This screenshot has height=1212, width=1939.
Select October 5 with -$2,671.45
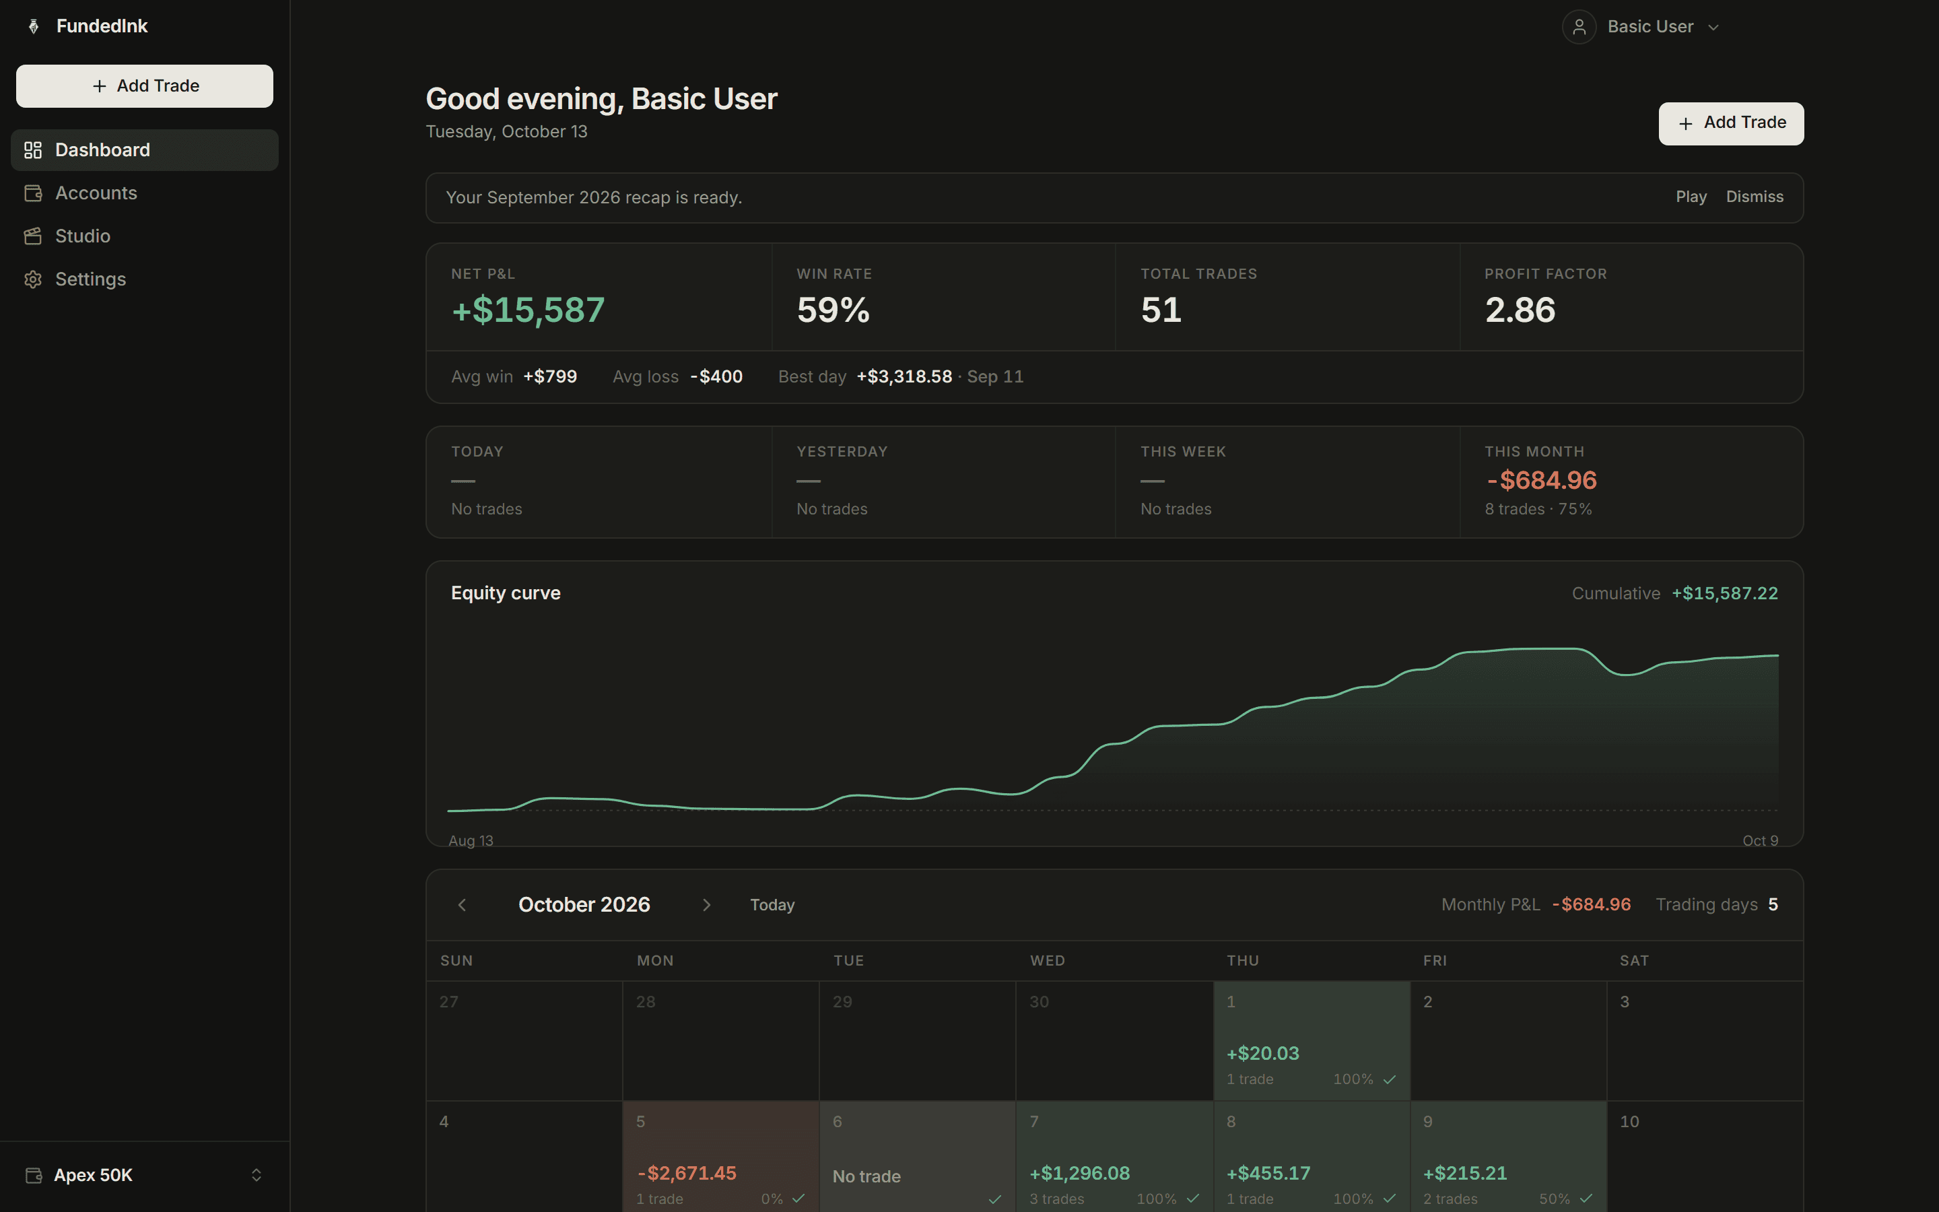click(x=721, y=1157)
